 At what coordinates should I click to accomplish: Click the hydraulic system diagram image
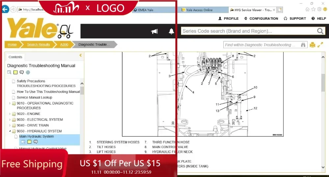(x=203, y=94)
